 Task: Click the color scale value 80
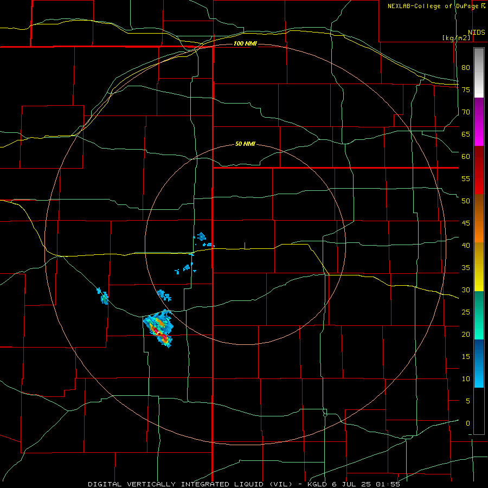click(x=466, y=68)
